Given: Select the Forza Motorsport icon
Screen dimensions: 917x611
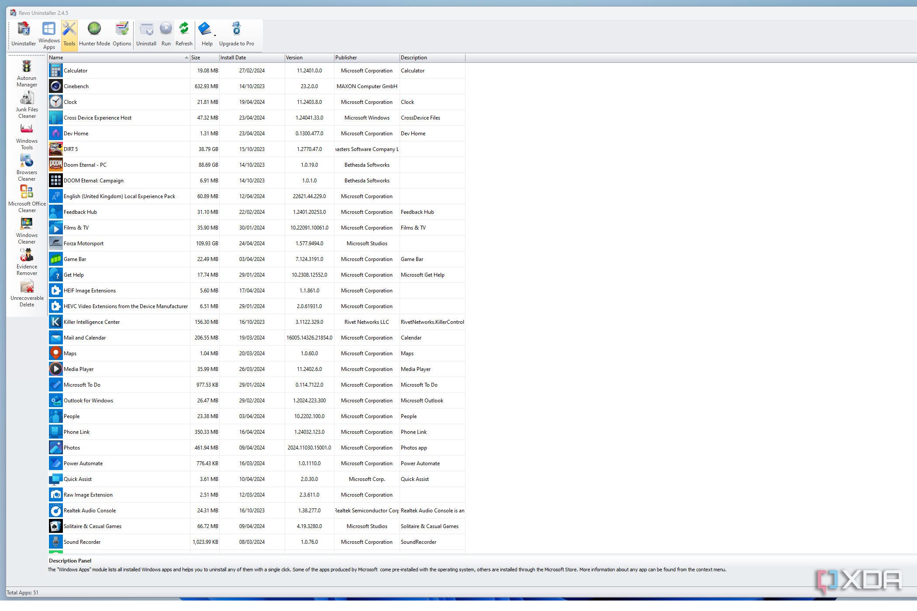Looking at the screenshot, I should pos(55,244).
